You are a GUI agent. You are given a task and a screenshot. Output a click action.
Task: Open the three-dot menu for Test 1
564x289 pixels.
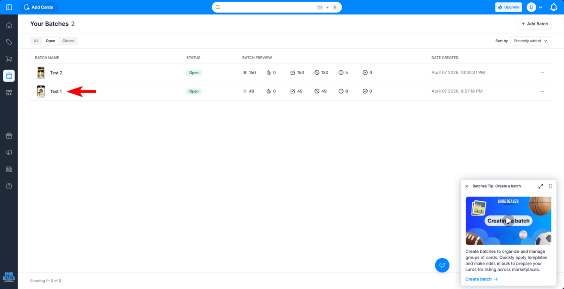(x=542, y=91)
